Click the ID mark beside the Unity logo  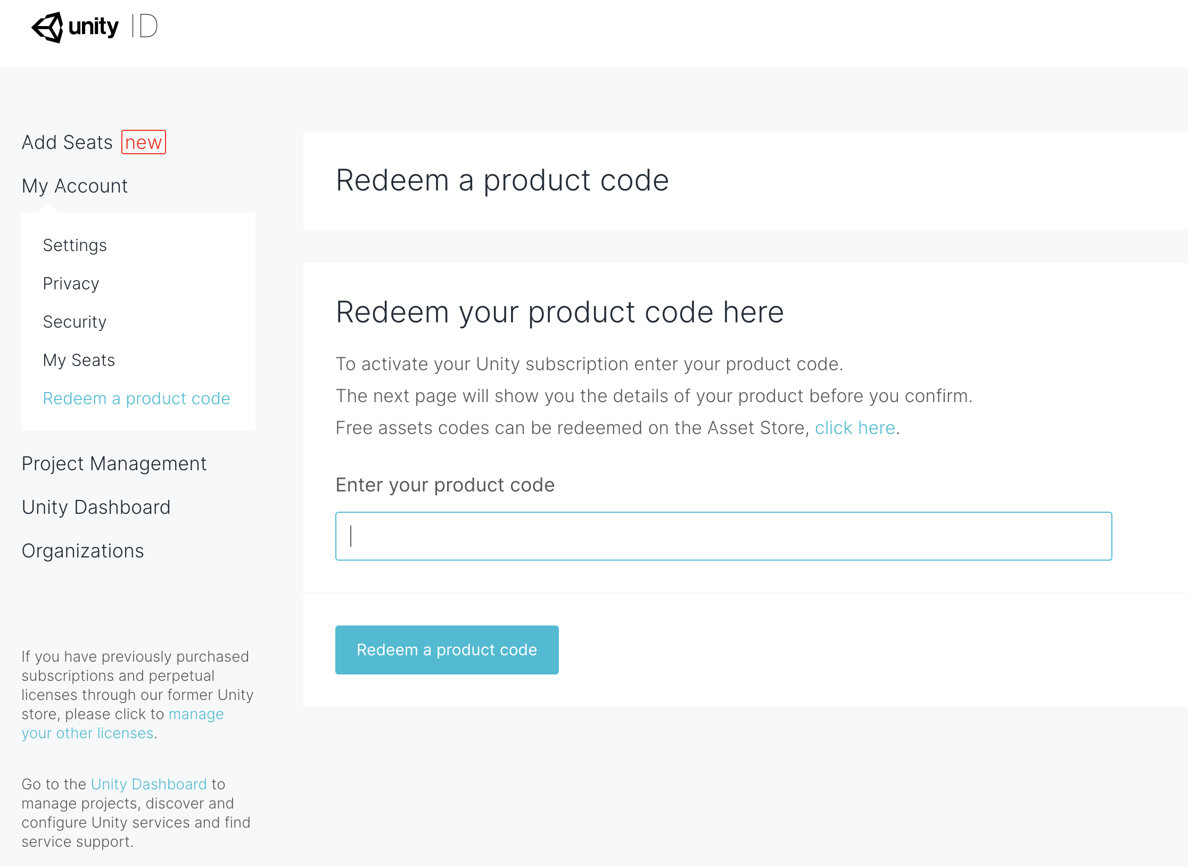point(144,26)
